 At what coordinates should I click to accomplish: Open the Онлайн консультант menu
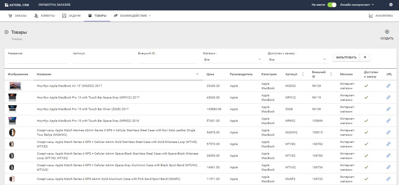pyautogui.click(x=357, y=5)
